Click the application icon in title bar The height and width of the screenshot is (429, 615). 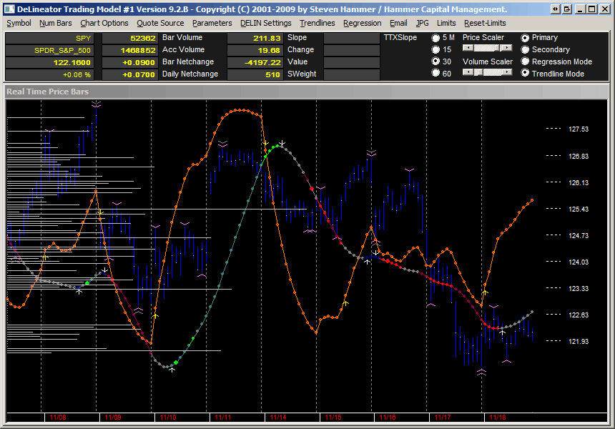9,9
